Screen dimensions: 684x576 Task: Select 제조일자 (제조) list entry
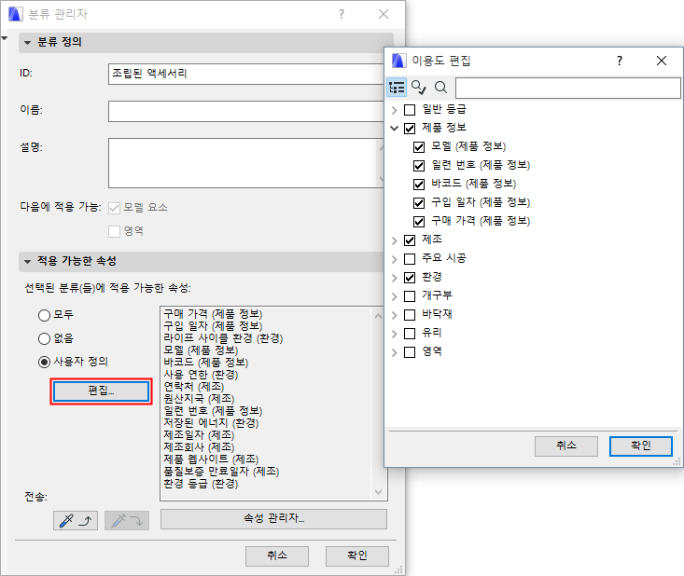coord(199,435)
